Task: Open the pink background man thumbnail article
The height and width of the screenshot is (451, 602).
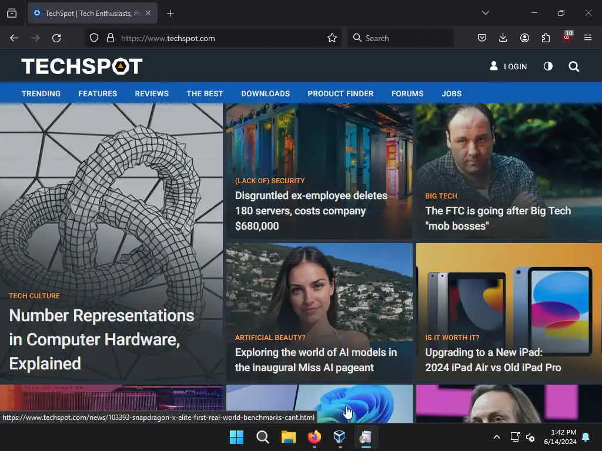Action: click(x=509, y=403)
